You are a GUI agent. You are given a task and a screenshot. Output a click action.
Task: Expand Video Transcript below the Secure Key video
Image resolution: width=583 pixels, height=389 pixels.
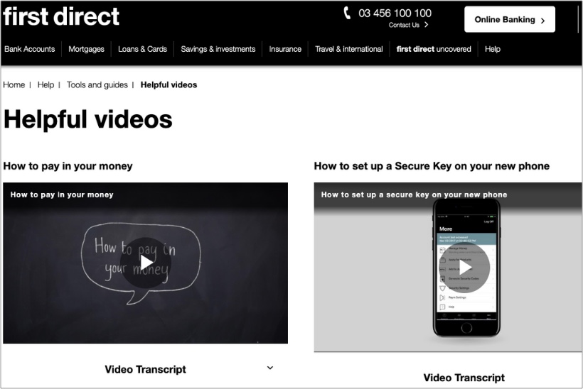(x=464, y=378)
